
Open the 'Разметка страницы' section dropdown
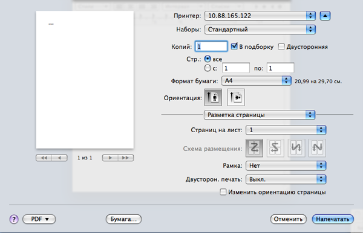tap(260, 115)
